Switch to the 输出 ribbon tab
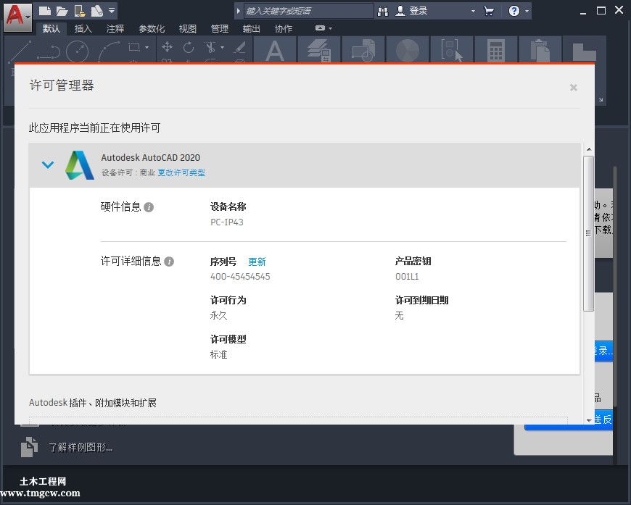This screenshot has width=631, height=505. (251, 28)
